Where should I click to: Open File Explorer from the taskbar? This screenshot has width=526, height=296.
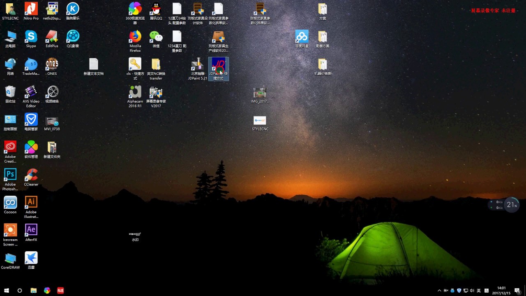pyautogui.click(x=34, y=291)
